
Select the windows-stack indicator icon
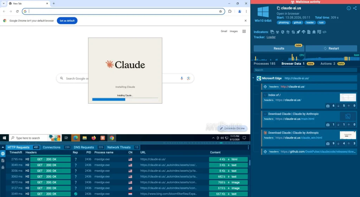coord(272,32)
